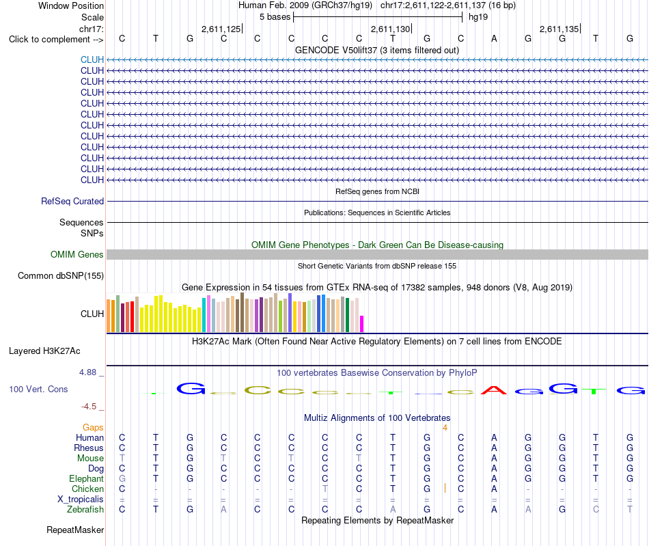The image size is (649, 546).
Task: Click the -4.5 lower conservation scale value
Action: point(89,407)
